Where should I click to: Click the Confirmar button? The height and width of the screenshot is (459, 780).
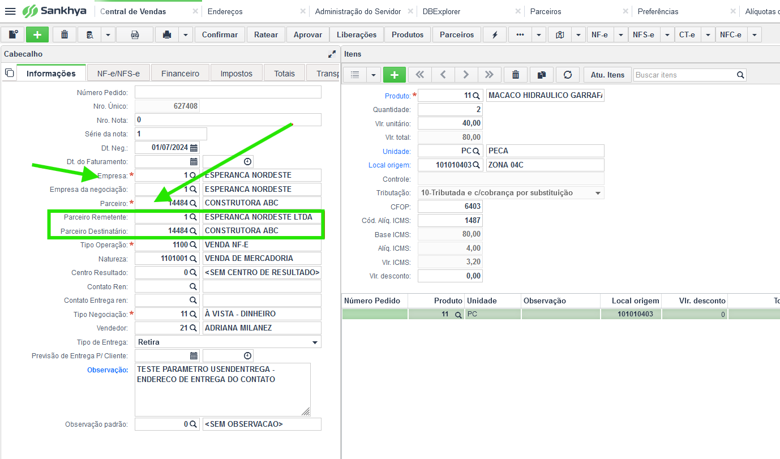tap(220, 35)
